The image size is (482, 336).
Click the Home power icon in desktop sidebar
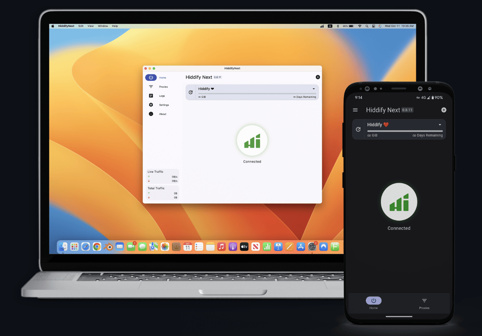[151, 78]
